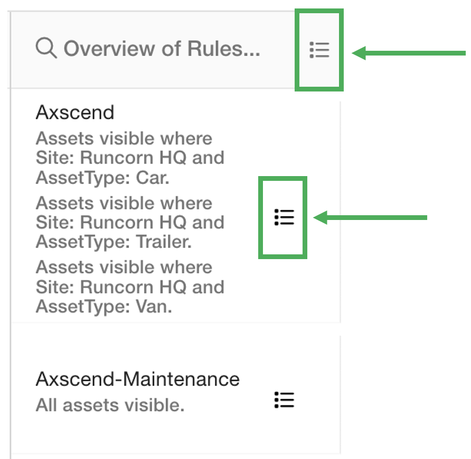
Task: Click second 'Assets visible where' rule line
Action: tap(124, 203)
